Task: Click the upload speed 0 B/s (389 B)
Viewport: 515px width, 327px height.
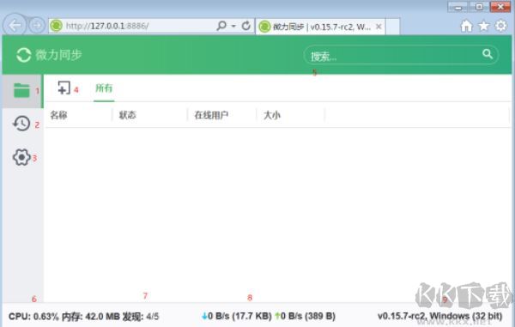Action: [305, 316]
